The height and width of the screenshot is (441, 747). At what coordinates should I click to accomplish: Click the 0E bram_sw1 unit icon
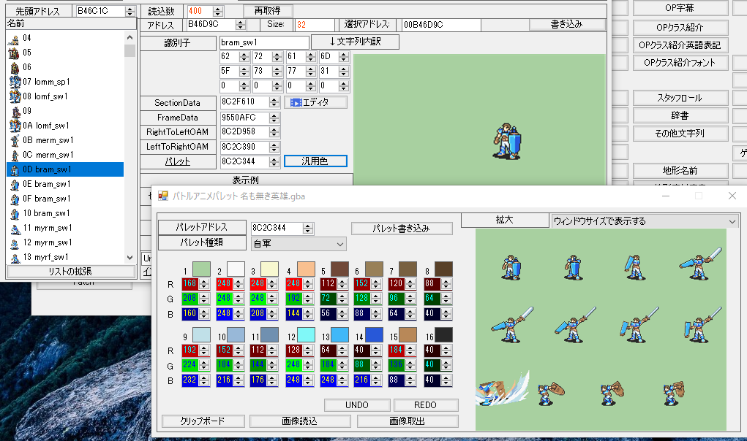(x=15, y=185)
